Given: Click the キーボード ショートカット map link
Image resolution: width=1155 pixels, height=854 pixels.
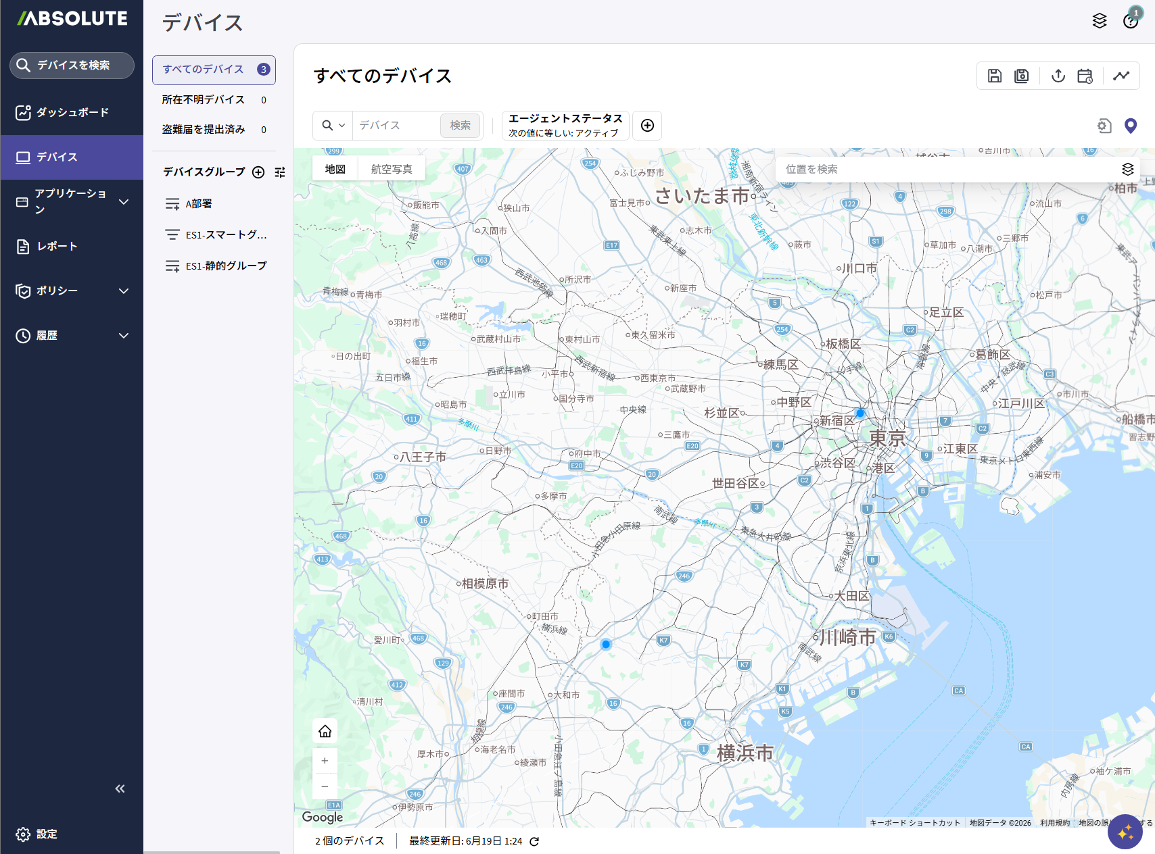Looking at the screenshot, I should (914, 822).
